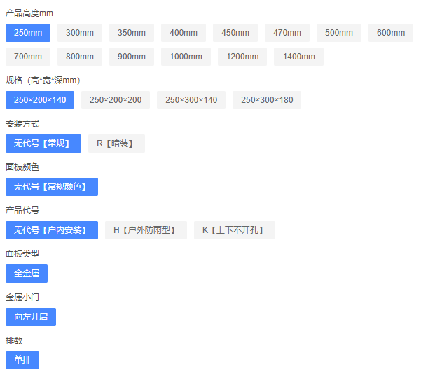428x375 pixels.
Task: Click the 全金属 panel type button
Action: pyautogui.click(x=27, y=274)
